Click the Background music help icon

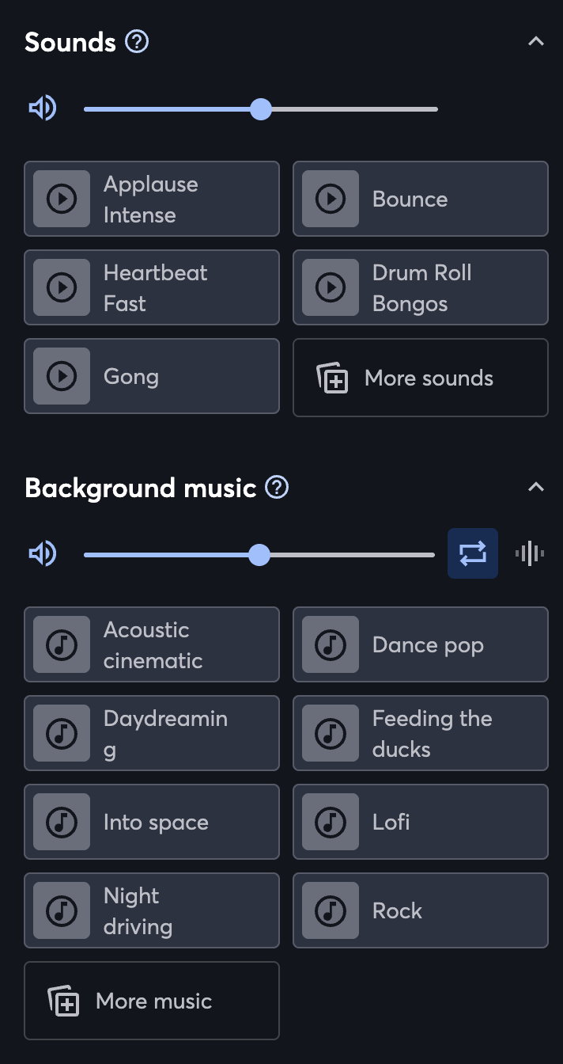click(x=277, y=488)
